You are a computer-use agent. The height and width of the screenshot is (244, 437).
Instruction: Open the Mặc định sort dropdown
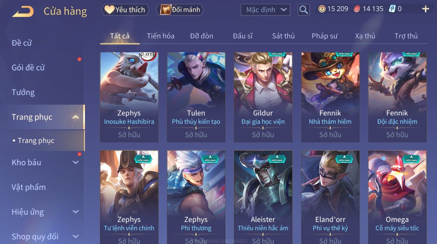[265, 10]
